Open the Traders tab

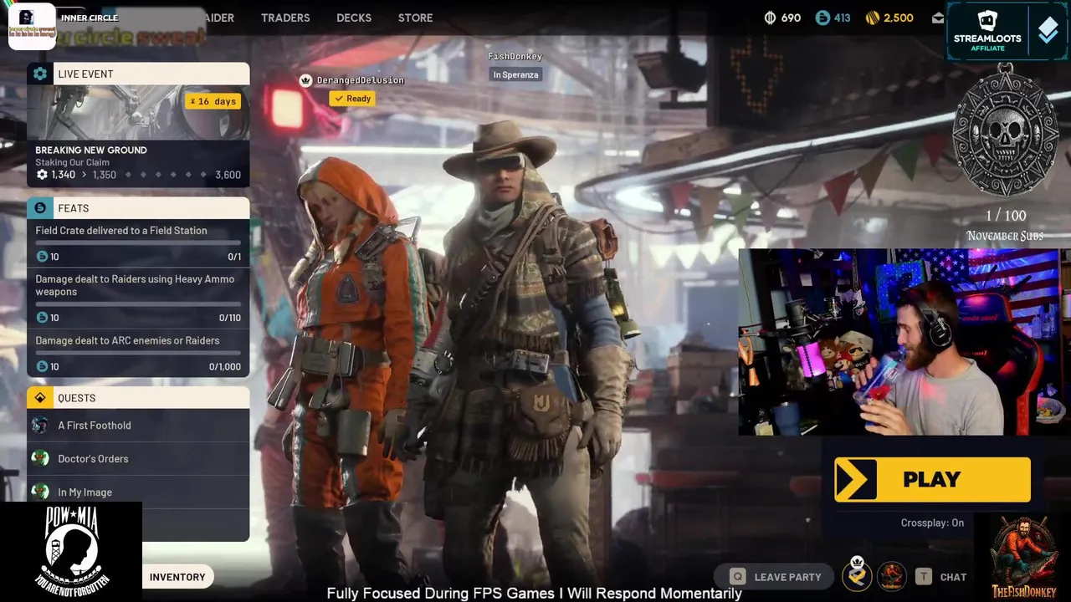click(285, 18)
